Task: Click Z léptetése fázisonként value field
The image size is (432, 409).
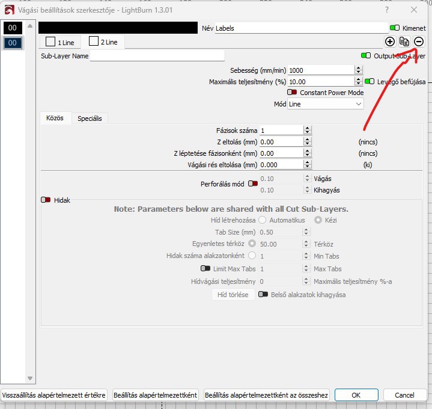Action: 281,153
